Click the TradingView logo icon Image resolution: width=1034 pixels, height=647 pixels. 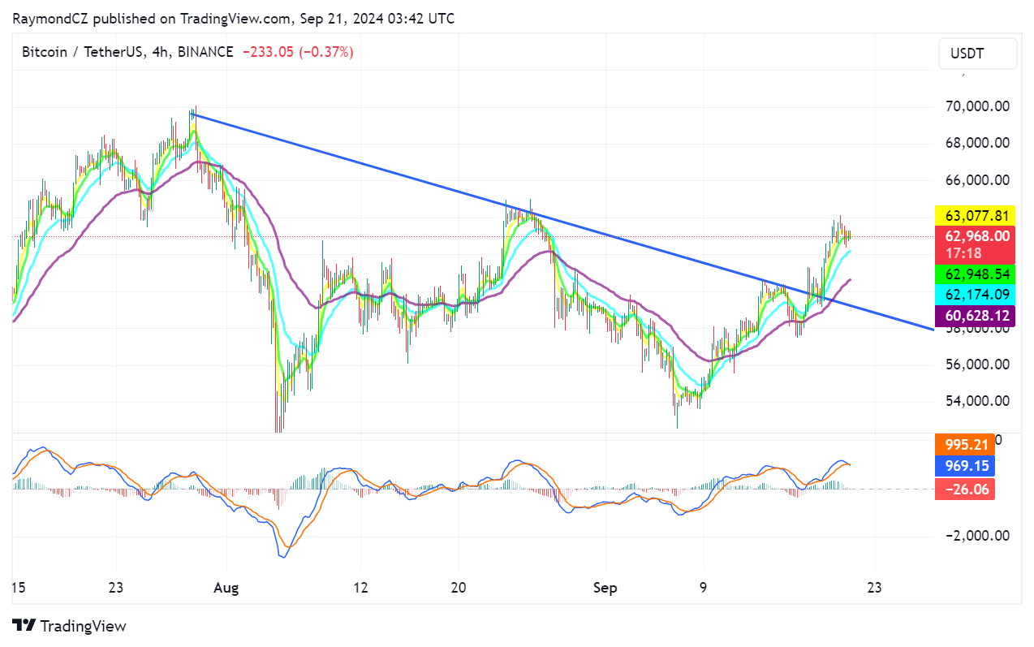point(24,626)
